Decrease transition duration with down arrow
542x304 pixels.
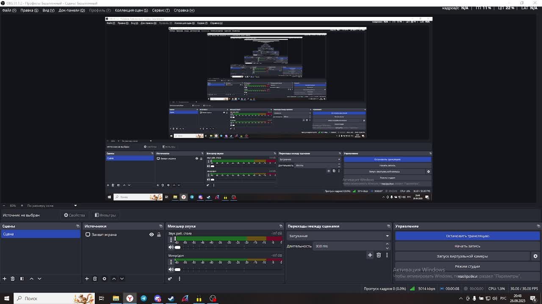click(387, 248)
